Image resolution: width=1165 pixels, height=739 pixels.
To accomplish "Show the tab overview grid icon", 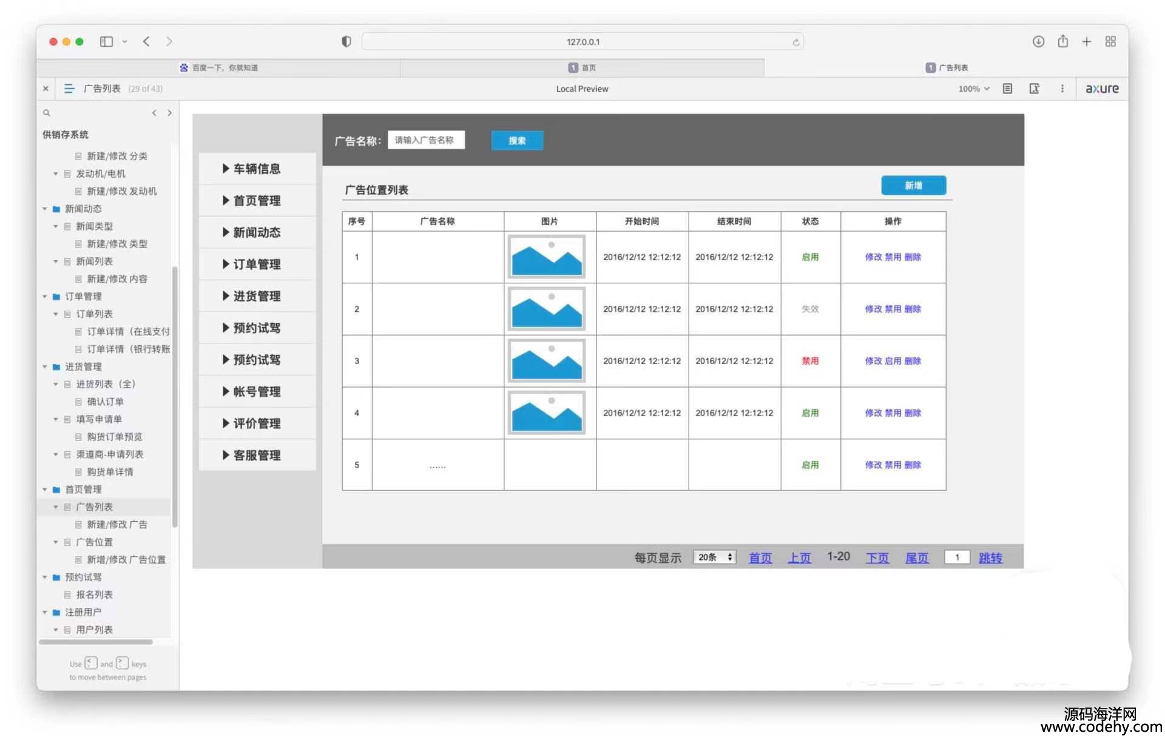I will [x=1110, y=41].
